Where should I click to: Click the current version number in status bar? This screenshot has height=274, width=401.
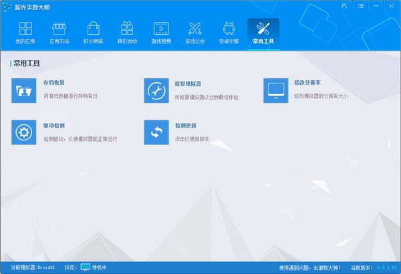pyautogui.click(x=387, y=267)
